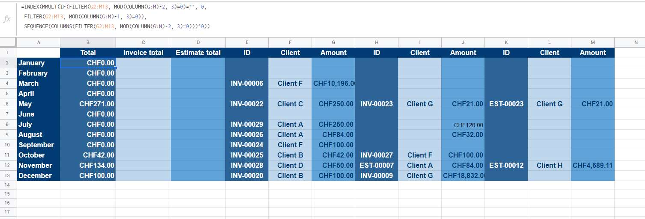Click cell INV-00024
This screenshot has height=219, width=645.
point(247,145)
